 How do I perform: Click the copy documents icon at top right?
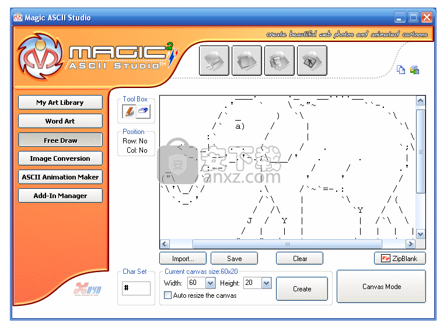401,69
